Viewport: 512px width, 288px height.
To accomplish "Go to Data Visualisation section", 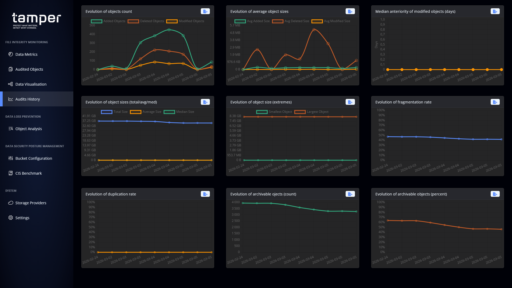I will pos(31,84).
